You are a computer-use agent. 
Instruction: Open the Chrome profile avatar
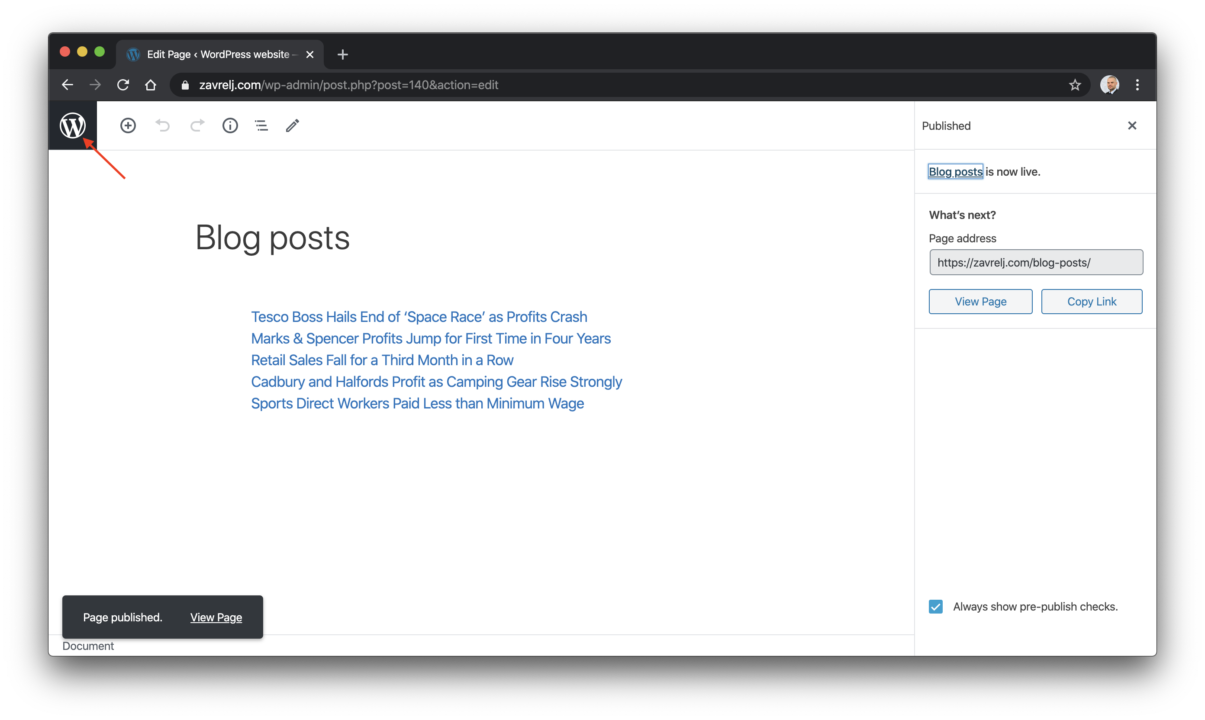point(1109,85)
